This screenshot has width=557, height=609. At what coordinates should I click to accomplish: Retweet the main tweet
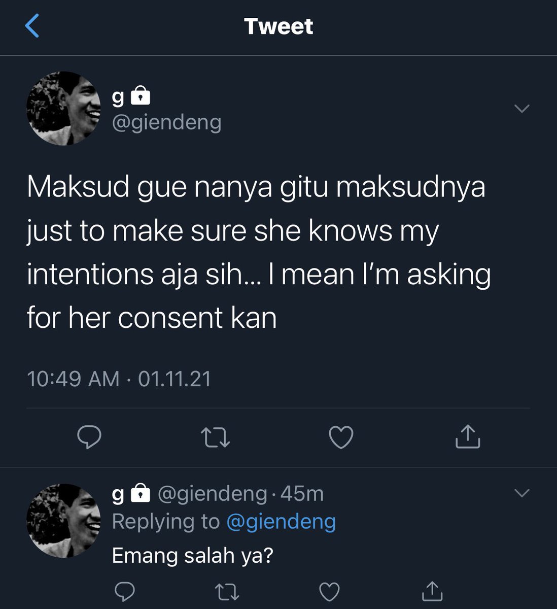pyautogui.click(x=215, y=437)
